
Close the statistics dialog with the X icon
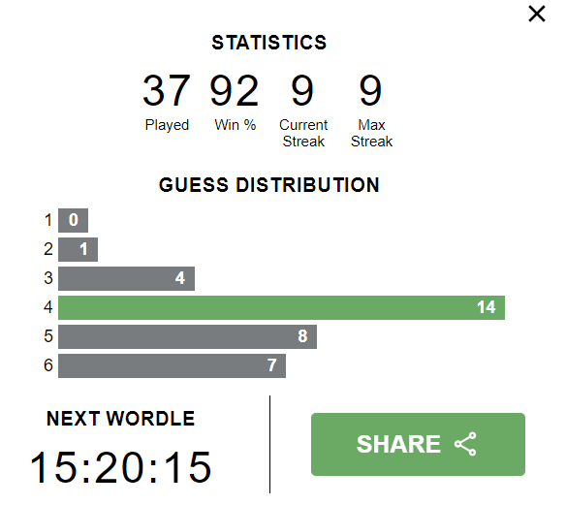(536, 15)
